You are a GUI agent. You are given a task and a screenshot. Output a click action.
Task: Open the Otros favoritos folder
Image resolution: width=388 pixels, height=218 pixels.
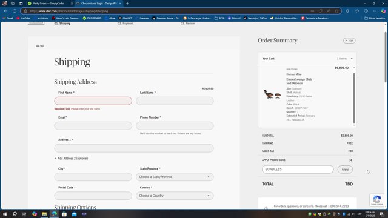click(x=375, y=18)
